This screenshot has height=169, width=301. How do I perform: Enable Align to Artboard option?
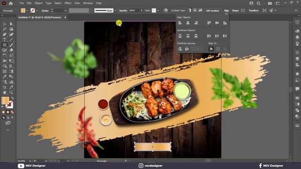(211, 49)
